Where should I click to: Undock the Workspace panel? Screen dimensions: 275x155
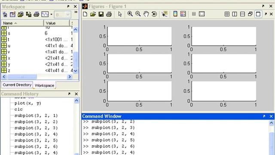coord(68,6)
